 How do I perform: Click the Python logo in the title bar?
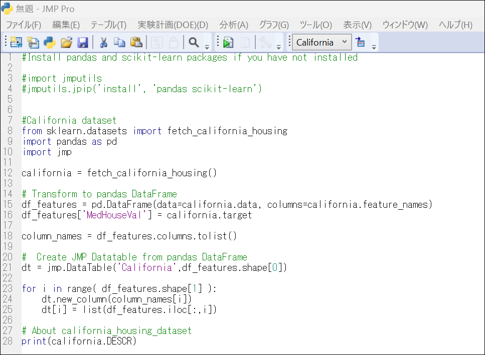(6, 9)
